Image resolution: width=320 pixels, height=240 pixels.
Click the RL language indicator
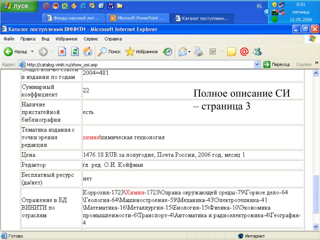(259, 6)
